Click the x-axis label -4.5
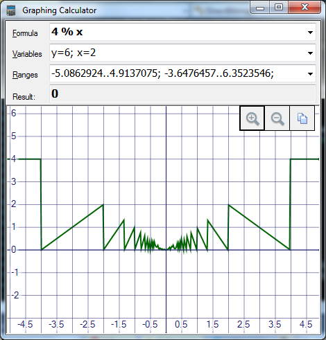Viewport: 326px width, 340px height. 25,324
